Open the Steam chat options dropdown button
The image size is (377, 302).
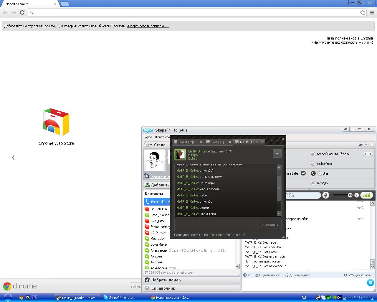277,153
